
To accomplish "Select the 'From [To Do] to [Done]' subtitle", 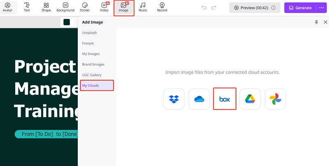I will [x=46, y=134].
